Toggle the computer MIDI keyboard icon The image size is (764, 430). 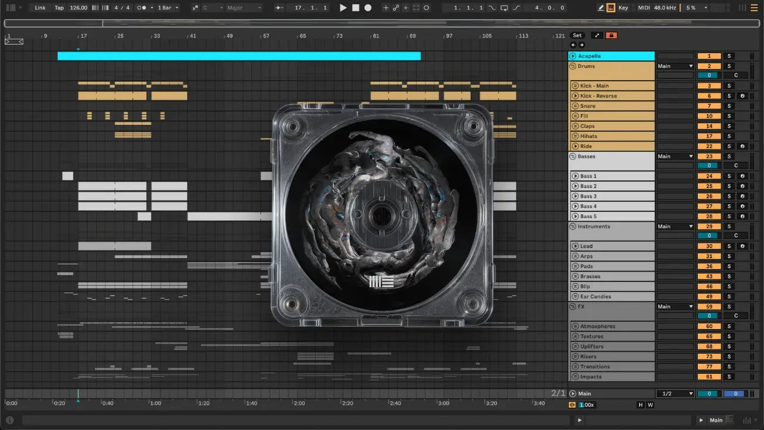pos(611,8)
